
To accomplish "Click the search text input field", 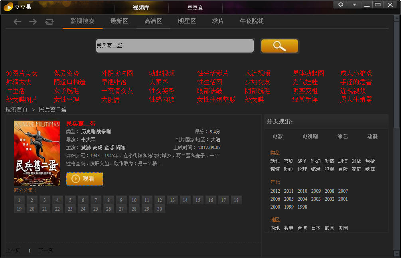I will click(x=174, y=46).
